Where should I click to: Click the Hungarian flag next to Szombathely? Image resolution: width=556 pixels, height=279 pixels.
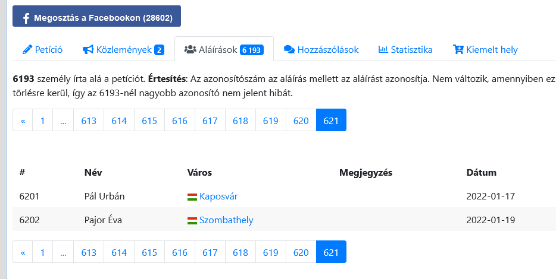point(192,221)
